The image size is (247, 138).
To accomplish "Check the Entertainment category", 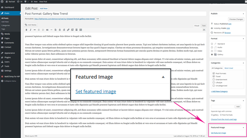I will [213, 79].
